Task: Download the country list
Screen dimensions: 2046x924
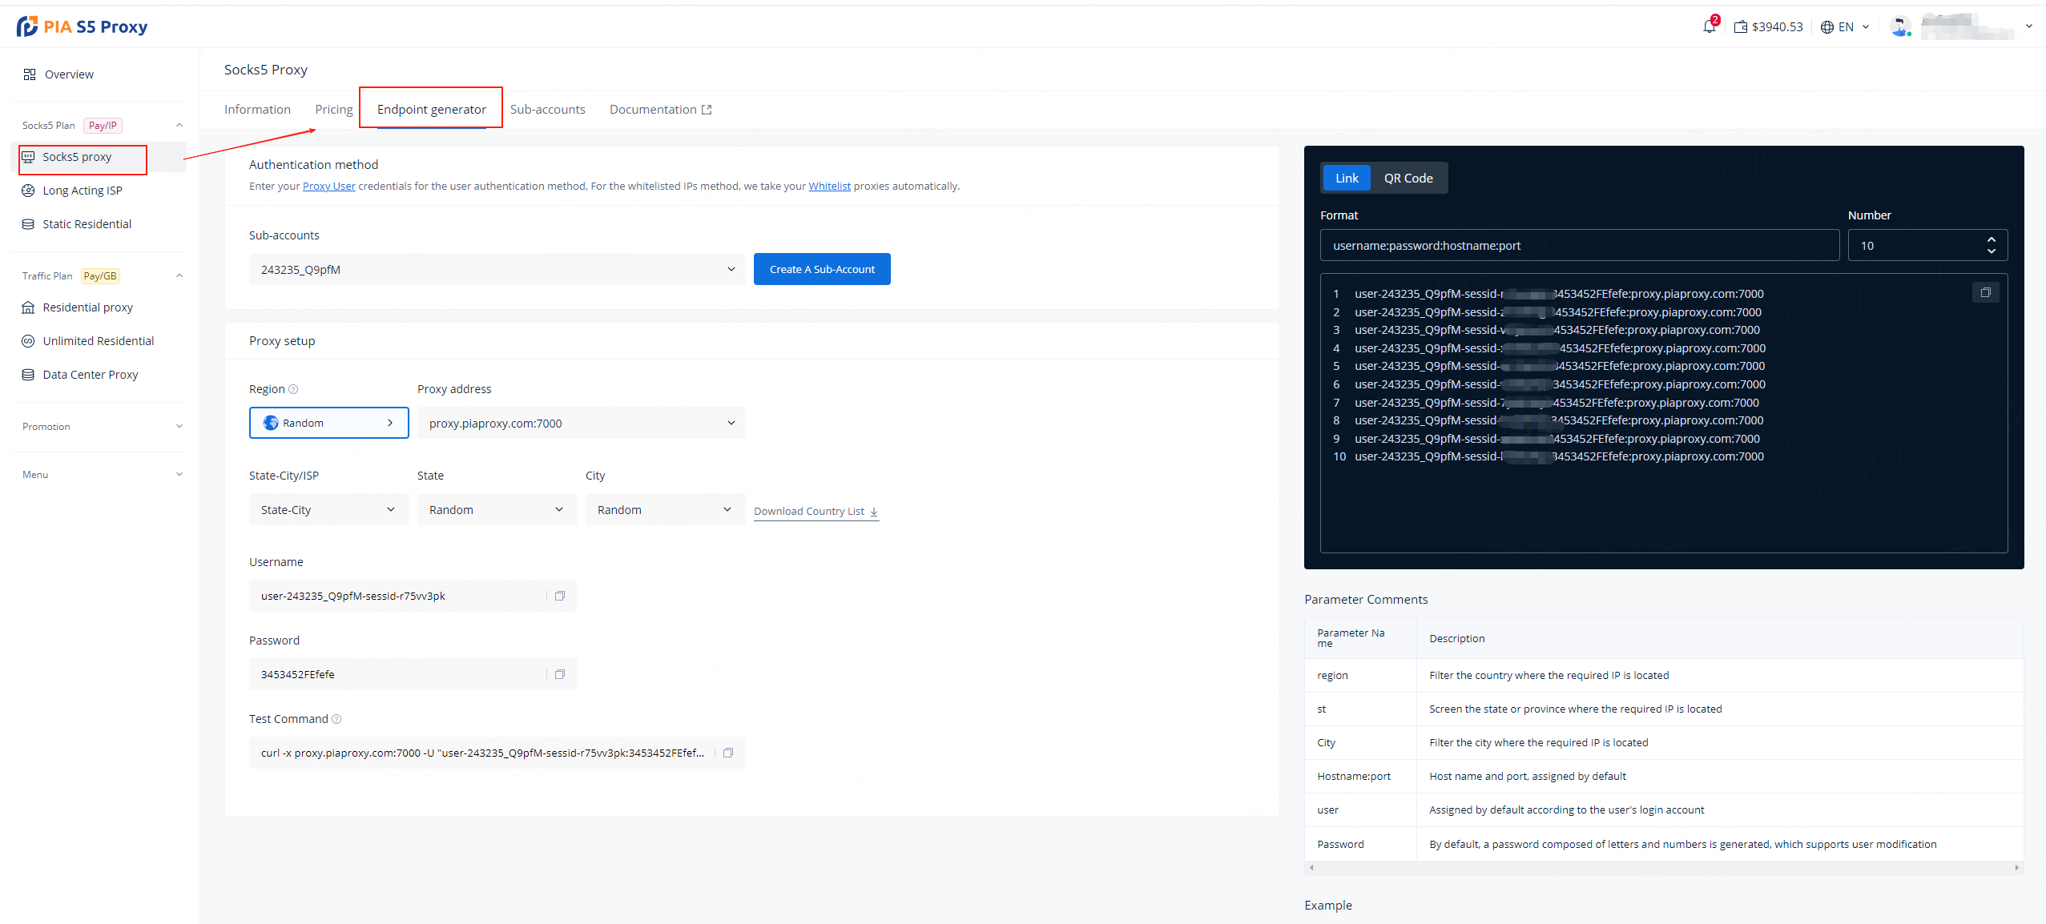Action: click(x=816, y=511)
